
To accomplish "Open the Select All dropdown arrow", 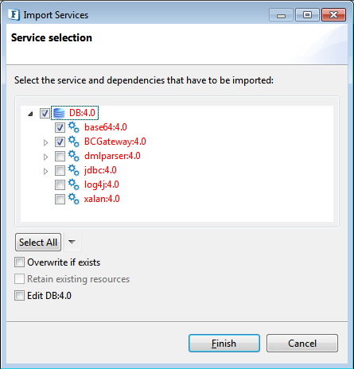I will 72,242.
